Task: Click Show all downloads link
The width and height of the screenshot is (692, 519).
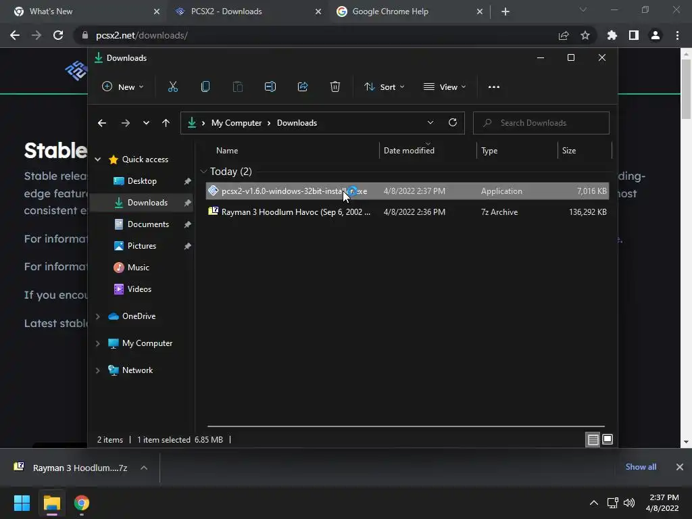Action: tap(641, 467)
